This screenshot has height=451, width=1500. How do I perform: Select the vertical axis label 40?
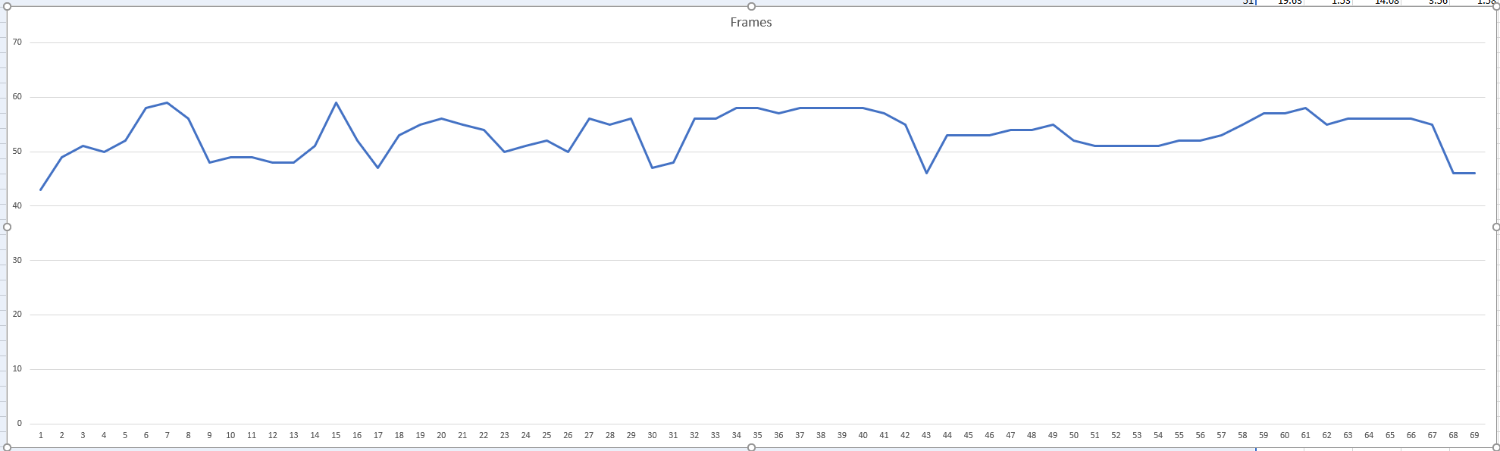pyautogui.click(x=17, y=205)
